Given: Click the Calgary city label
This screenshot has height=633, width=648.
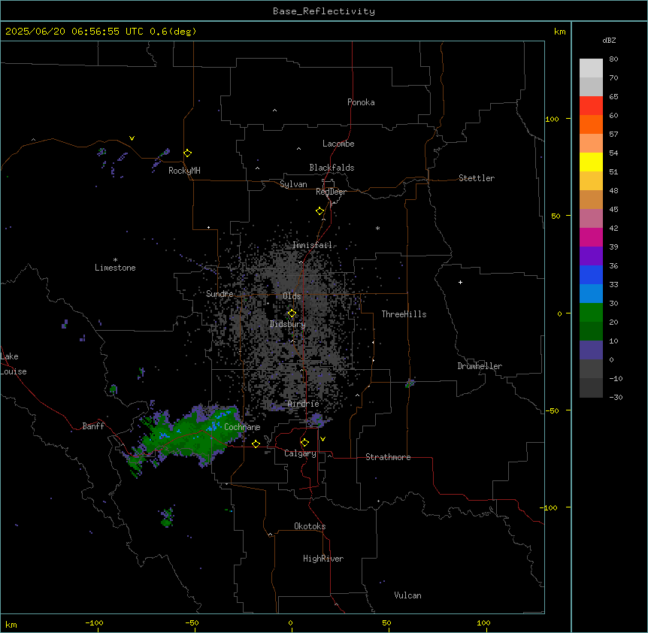Looking at the screenshot, I should click(x=300, y=453).
